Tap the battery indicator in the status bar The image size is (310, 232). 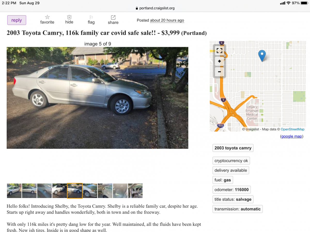pos(304,3)
